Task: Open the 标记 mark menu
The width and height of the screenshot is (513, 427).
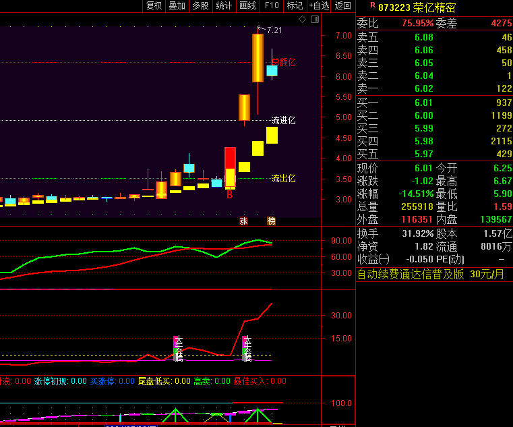Action: tap(295, 6)
